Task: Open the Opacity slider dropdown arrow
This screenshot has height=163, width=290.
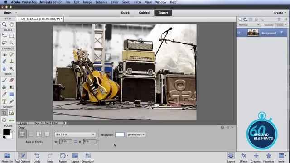Action: [286, 25]
